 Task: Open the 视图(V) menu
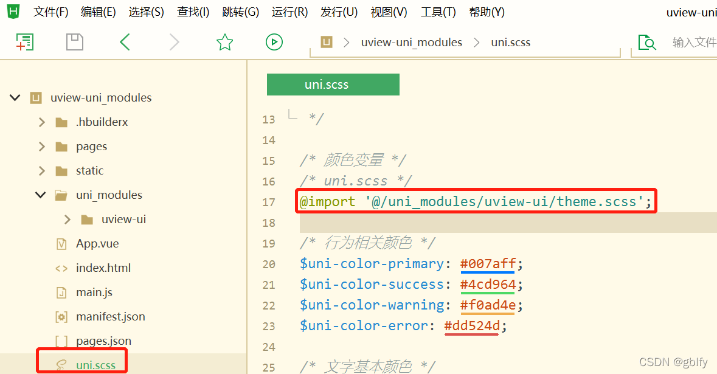[389, 12]
